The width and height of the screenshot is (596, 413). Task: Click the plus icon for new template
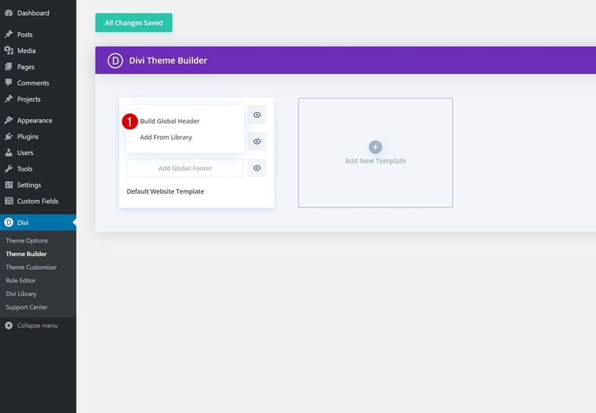pos(375,147)
